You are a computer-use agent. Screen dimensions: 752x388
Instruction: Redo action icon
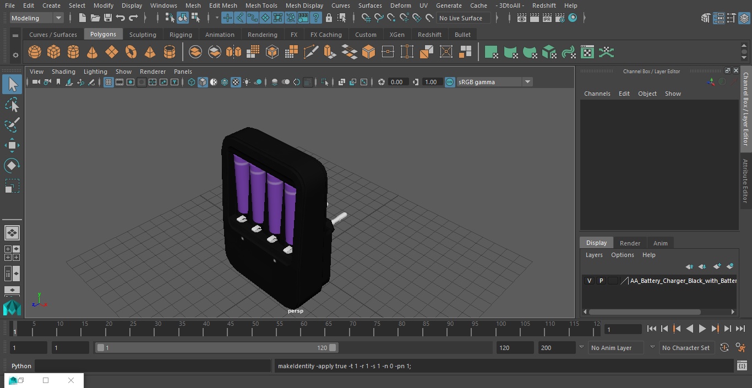(x=133, y=18)
